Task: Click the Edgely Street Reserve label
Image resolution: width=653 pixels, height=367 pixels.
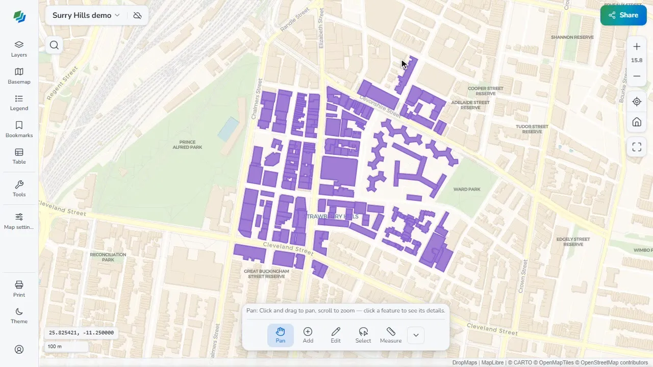Action: pyautogui.click(x=573, y=242)
